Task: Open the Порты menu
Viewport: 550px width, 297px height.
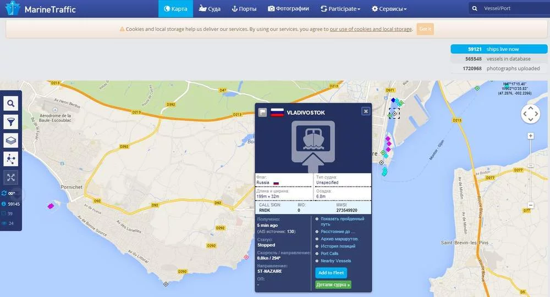Action: [244, 9]
